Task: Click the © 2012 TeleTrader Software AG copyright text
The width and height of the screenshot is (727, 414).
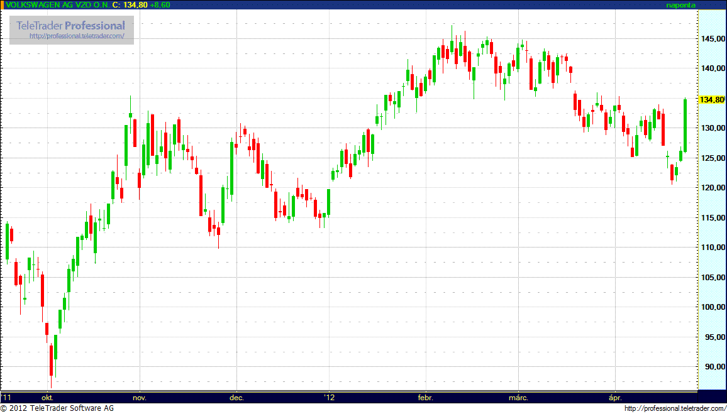Action: pos(57,408)
